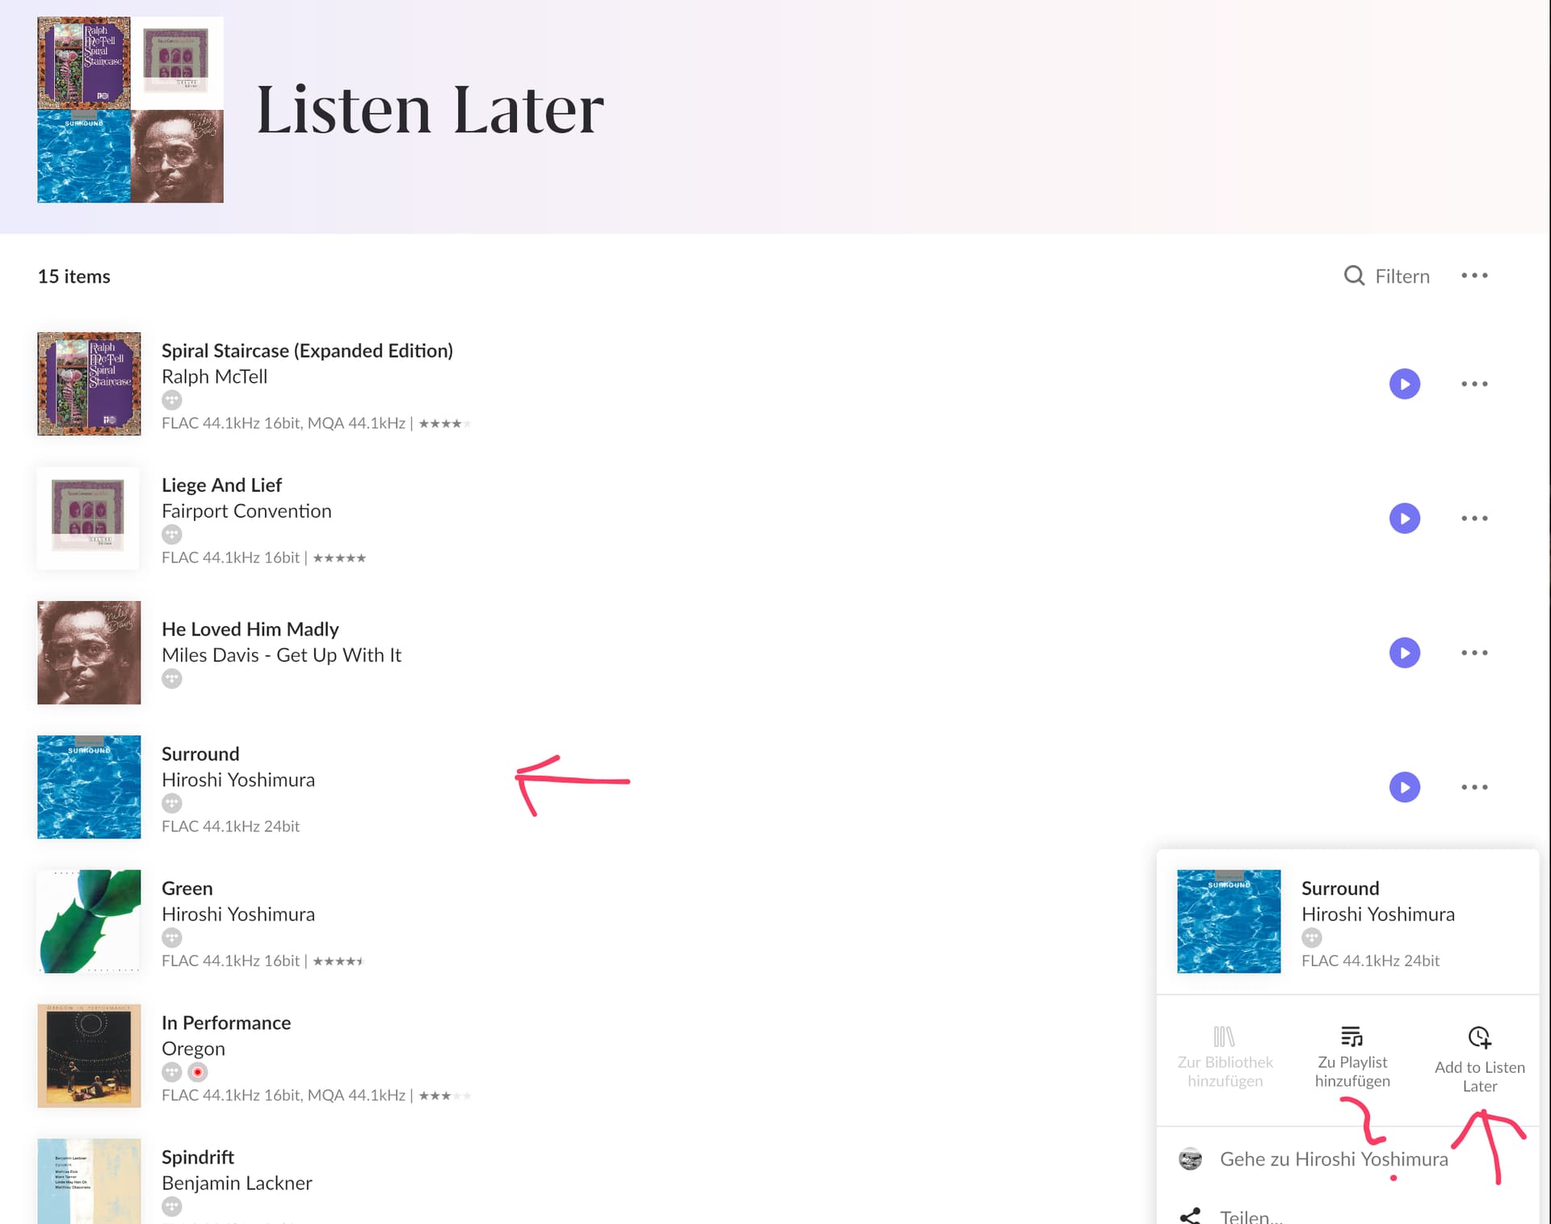Open Surround album cover in the list
The image size is (1551, 1224).
pos(89,787)
